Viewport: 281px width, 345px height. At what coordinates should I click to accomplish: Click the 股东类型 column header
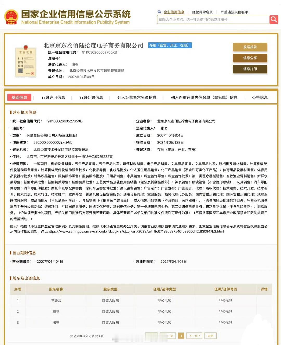110,289
